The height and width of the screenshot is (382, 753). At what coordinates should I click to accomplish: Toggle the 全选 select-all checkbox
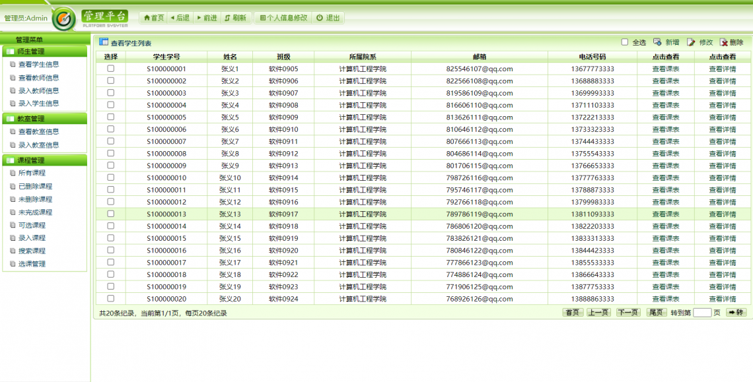coord(625,42)
